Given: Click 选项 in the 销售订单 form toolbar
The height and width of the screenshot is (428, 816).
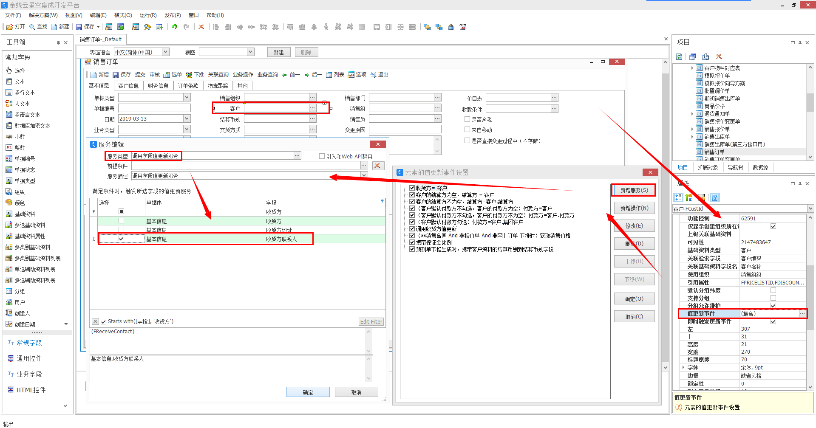Looking at the screenshot, I should point(357,75).
